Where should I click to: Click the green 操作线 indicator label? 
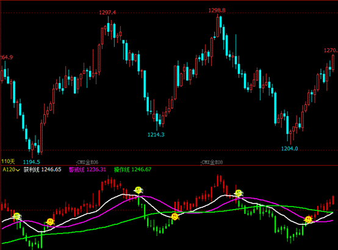point(121,170)
